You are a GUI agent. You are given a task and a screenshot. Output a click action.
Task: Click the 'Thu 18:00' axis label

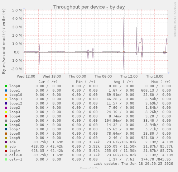(x=155, y=76)
